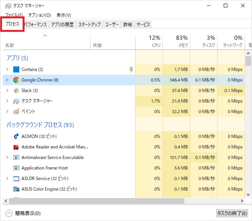This screenshot has width=252, height=221.
Task: Click the green leaf status icon for Cortana
Action: coord(131,69)
